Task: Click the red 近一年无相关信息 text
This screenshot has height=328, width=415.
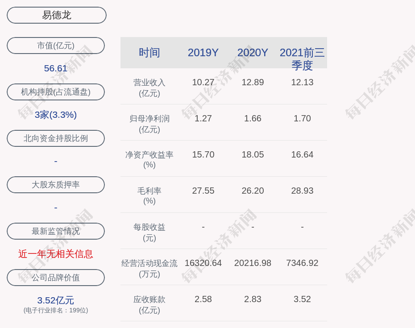Action: 56,254
